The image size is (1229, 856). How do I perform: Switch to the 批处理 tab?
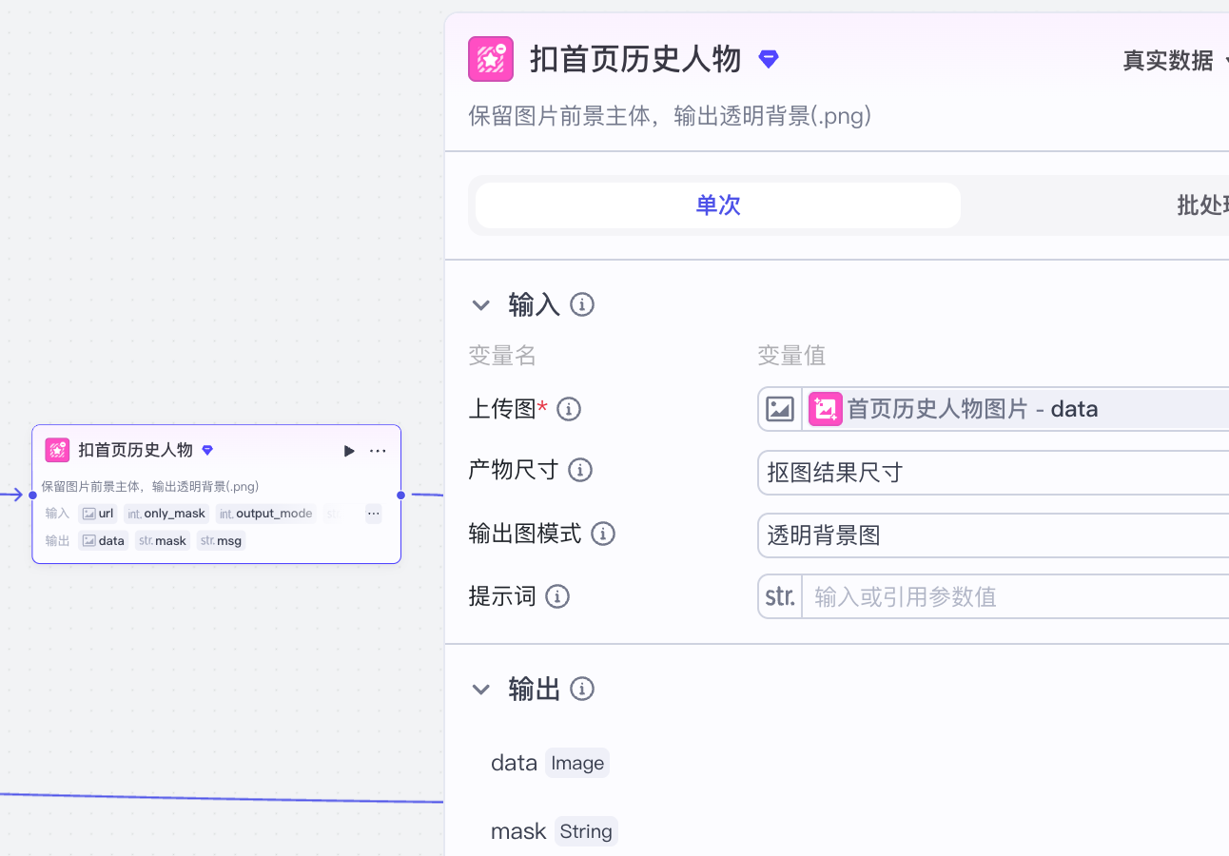point(1201,205)
